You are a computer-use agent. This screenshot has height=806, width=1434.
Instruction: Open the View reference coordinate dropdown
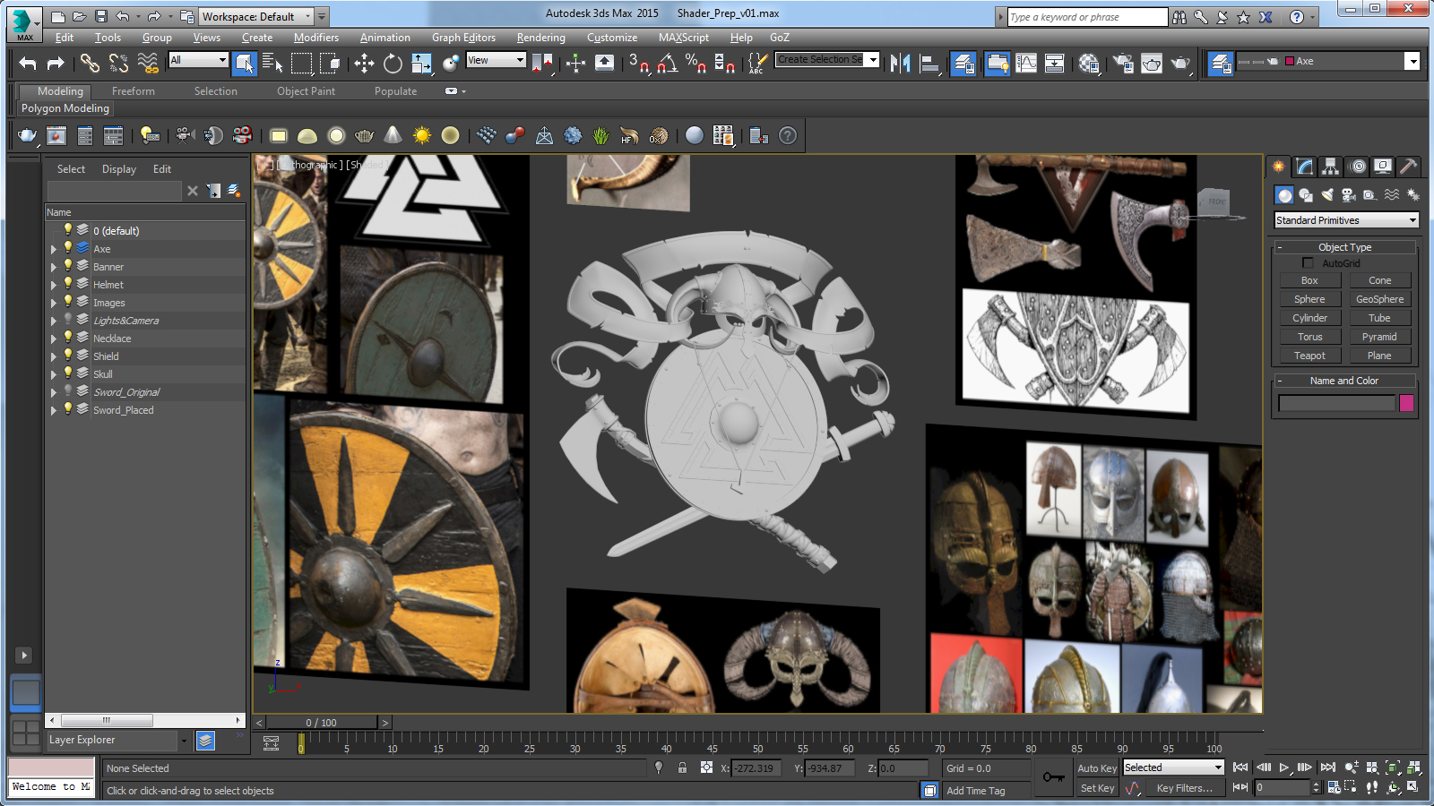(x=496, y=60)
